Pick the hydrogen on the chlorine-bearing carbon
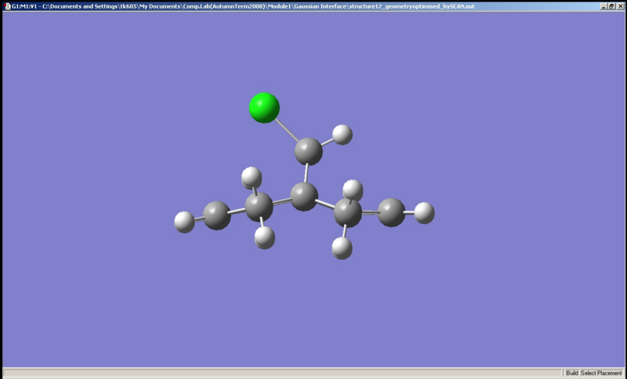This screenshot has width=627, height=379. coord(342,134)
